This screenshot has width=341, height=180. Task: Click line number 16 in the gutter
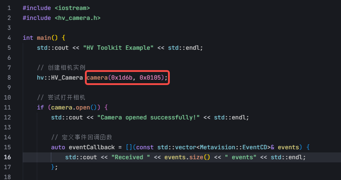pos(7,157)
